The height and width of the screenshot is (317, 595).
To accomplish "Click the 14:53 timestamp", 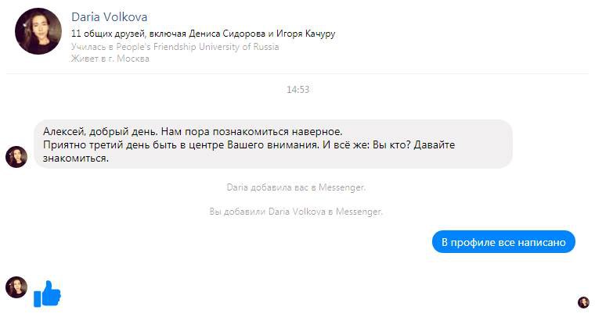I will pos(297,90).
